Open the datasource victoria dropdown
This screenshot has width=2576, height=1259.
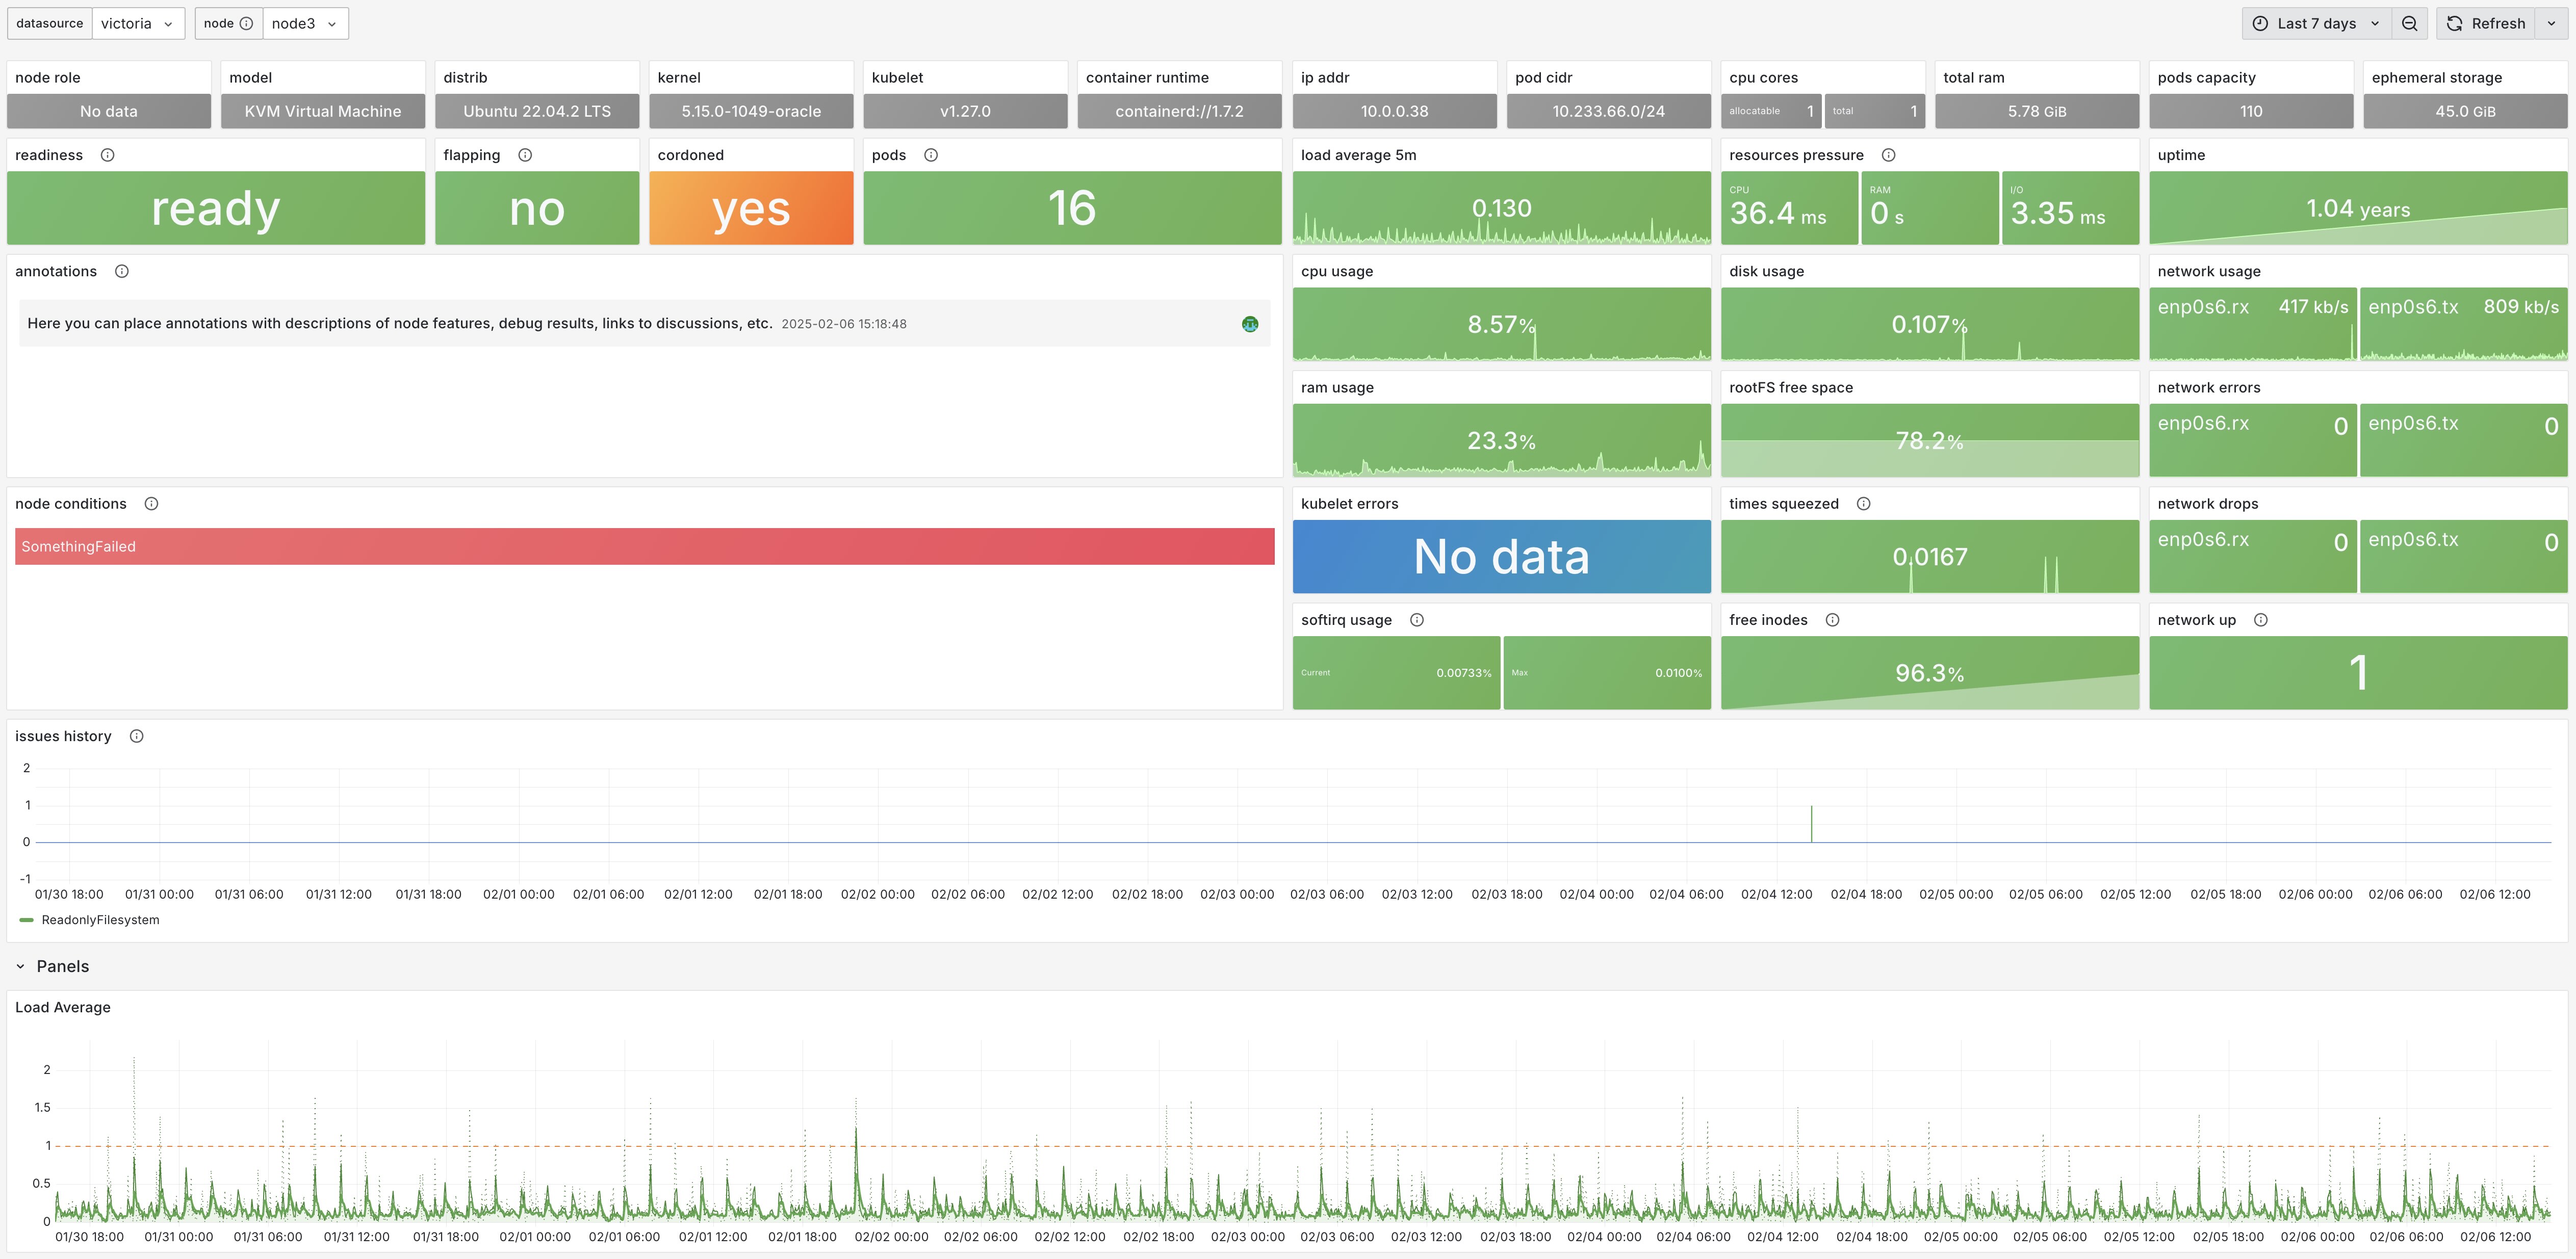(138, 23)
